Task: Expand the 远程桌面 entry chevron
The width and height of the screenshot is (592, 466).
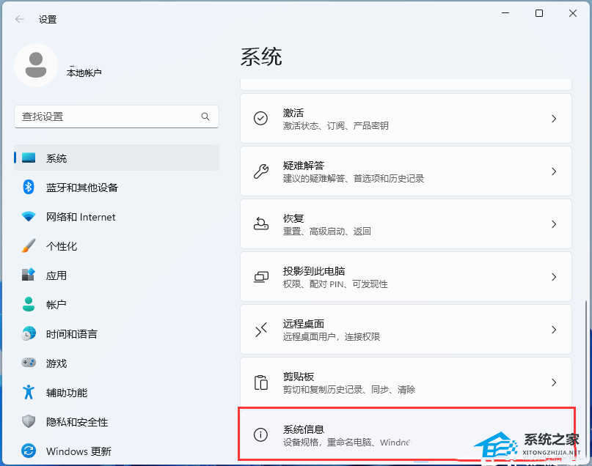Action: click(554, 330)
